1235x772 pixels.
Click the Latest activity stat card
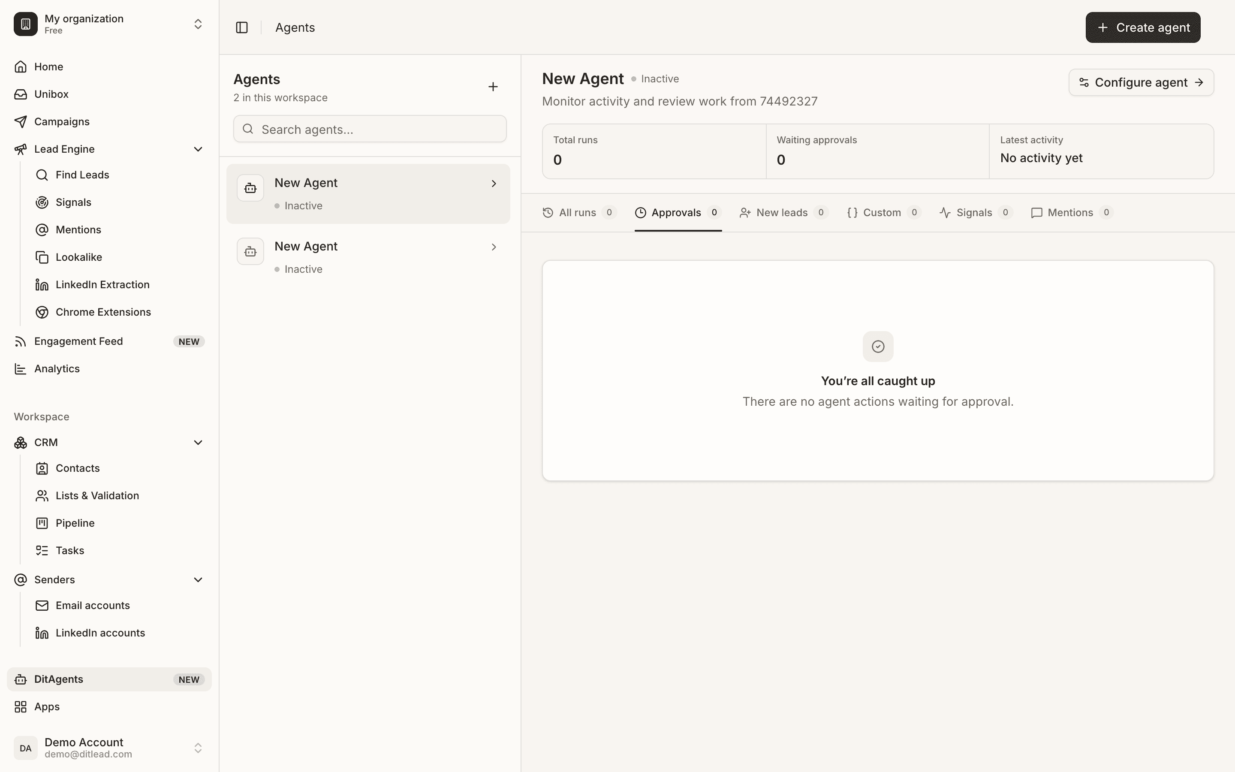coord(1101,152)
